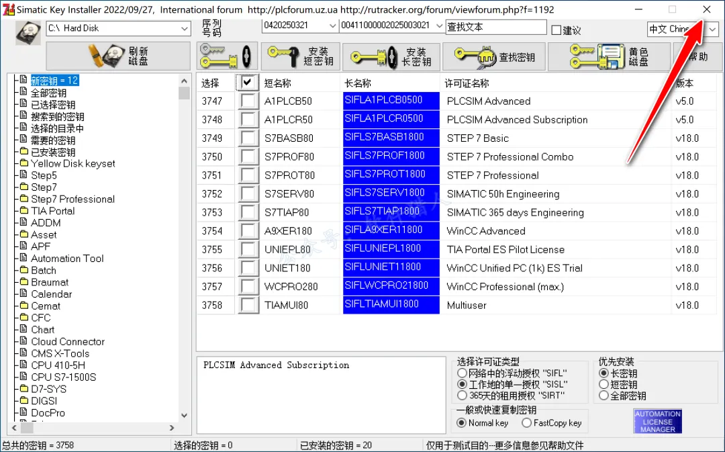This screenshot has height=452, width=725.
Task: Select the Yellow Disk keyset folder
Action: (x=72, y=163)
